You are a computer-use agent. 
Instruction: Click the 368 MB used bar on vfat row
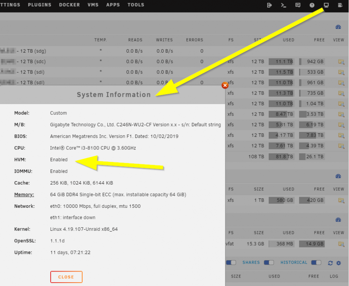point(282,244)
